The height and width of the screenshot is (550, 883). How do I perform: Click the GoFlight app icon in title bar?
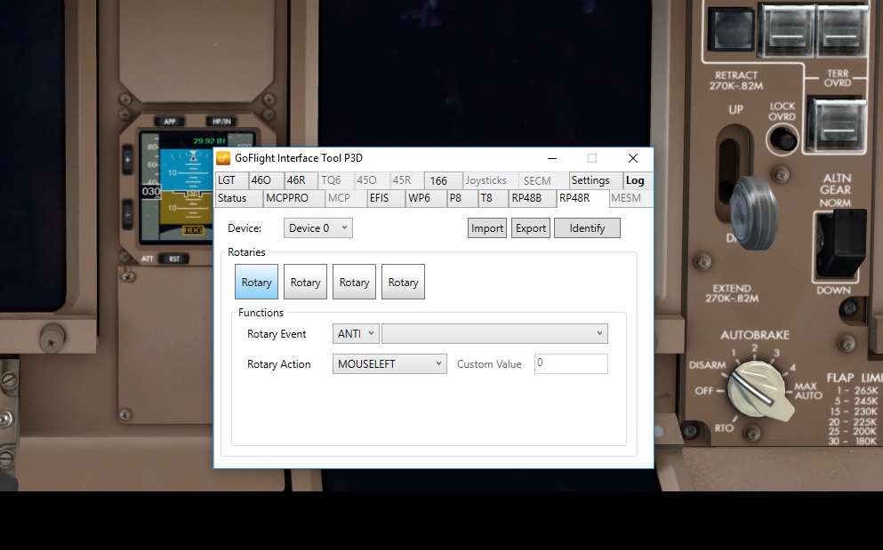[223, 158]
